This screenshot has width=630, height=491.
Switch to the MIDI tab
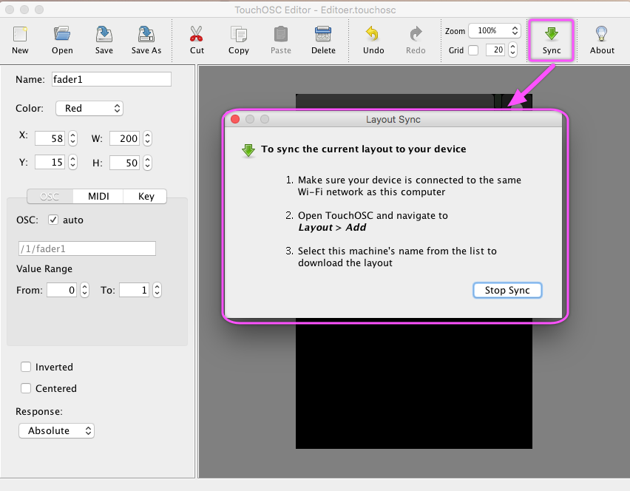(x=98, y=196)
